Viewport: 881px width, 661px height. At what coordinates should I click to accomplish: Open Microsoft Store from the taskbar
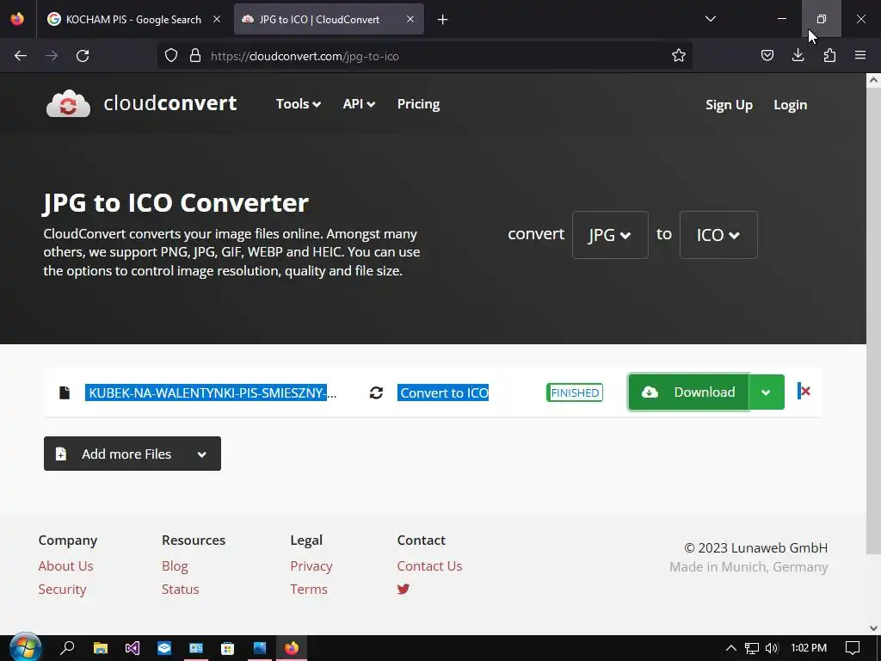click(x=227, y=647)
